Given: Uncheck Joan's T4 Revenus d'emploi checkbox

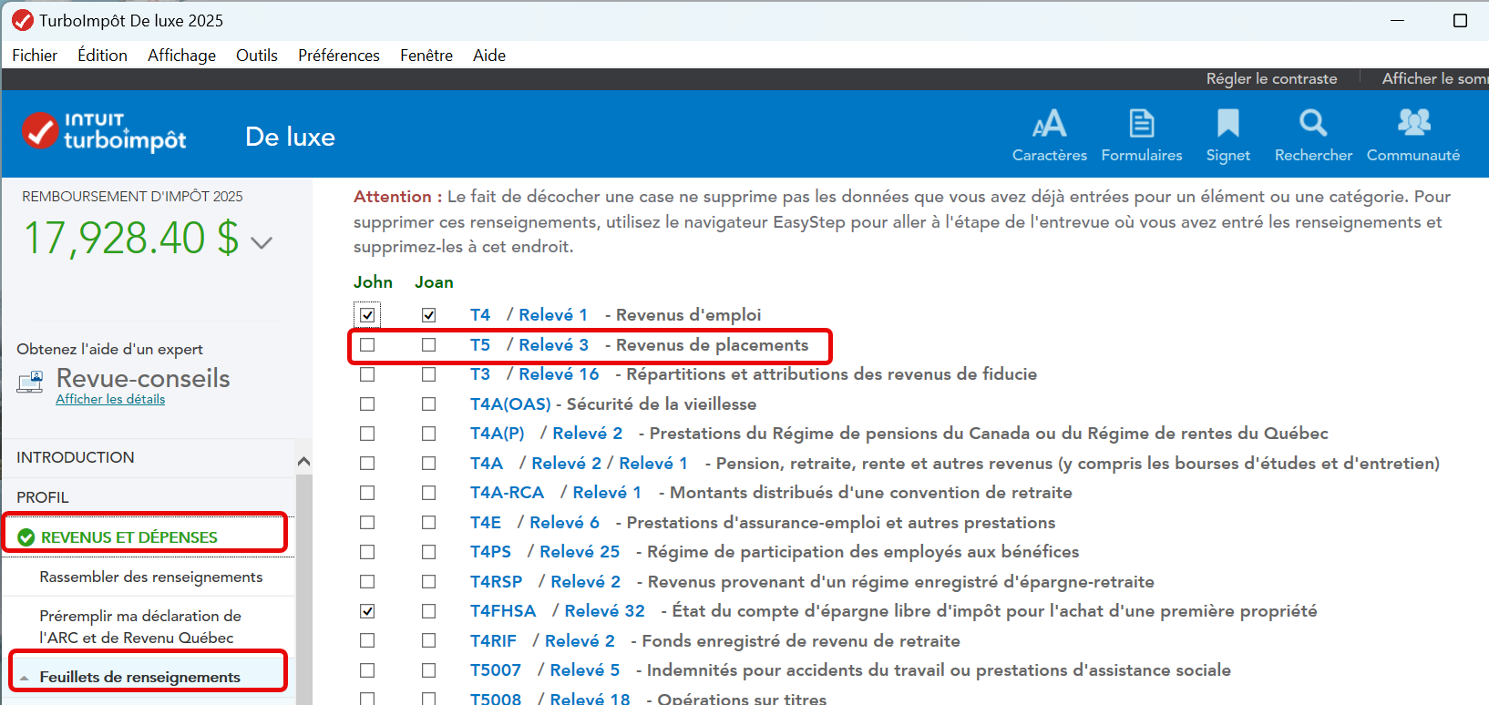Looking at the screenshot, I should point(428,315).
